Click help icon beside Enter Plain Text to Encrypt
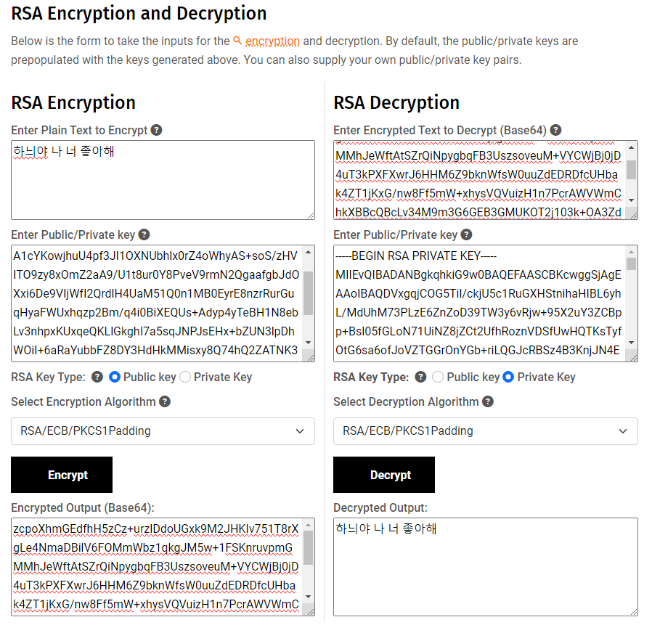The image size is (652, 633). [156, 131]
